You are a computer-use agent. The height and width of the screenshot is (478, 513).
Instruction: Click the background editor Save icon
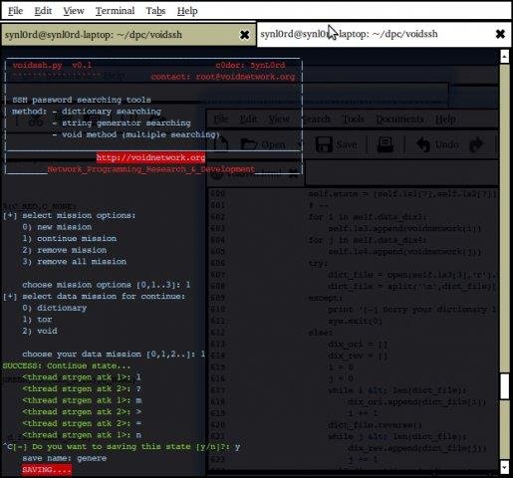pos(324,144)
